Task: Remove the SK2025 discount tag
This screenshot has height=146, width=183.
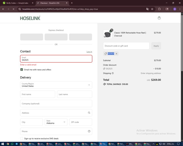Action: (116, 54)
